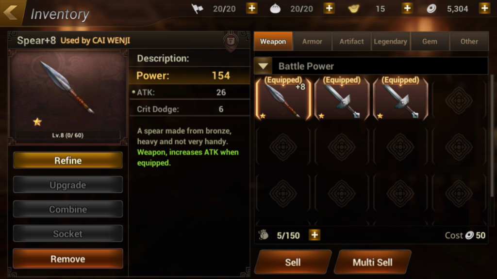Open the Battle Power sort dropdown
This screenshot has width=497, height=279.
click(x=263, y=66)
